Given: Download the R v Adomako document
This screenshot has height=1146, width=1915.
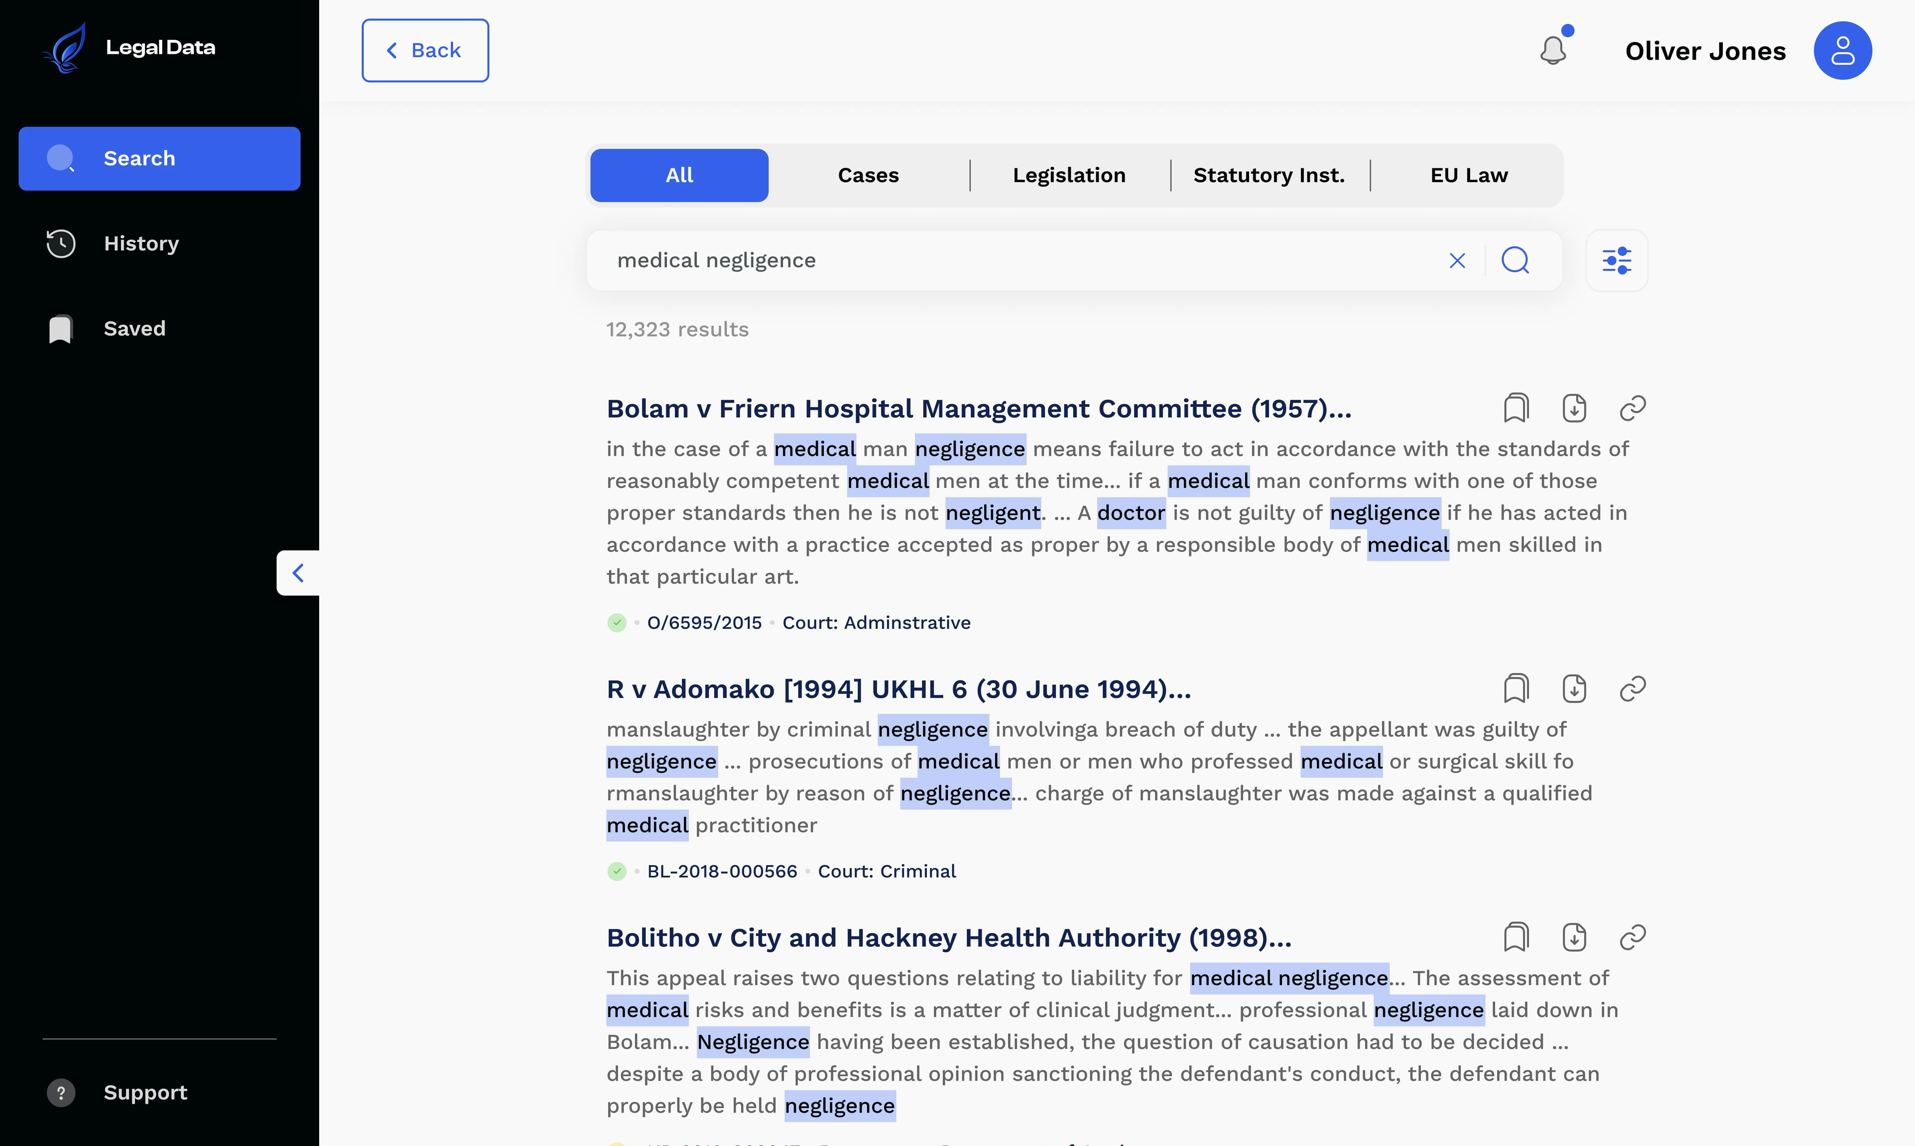Looking at the screenshot, I should (x=1574, y=688).
